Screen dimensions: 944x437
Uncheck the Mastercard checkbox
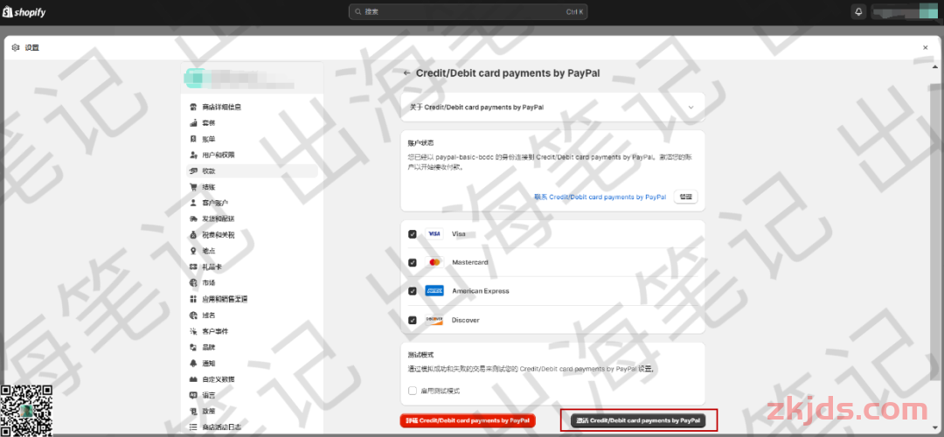coord(413,262)
